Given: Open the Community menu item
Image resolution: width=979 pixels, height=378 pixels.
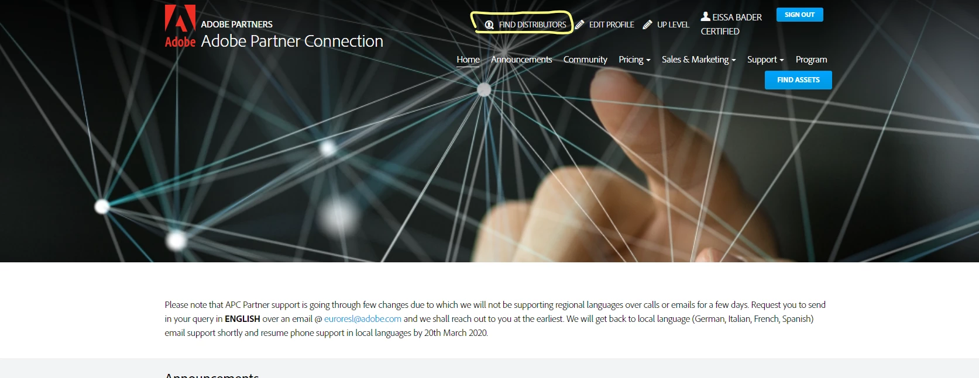Looking at the screenshot, I should coord(585,60).
